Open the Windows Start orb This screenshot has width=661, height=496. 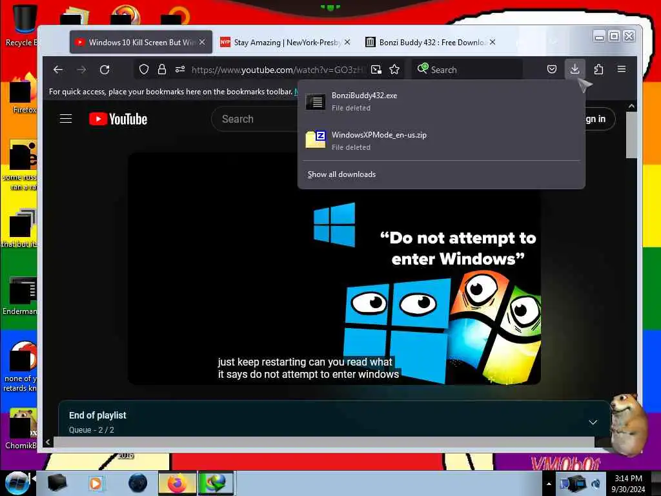tap(17, 483)
